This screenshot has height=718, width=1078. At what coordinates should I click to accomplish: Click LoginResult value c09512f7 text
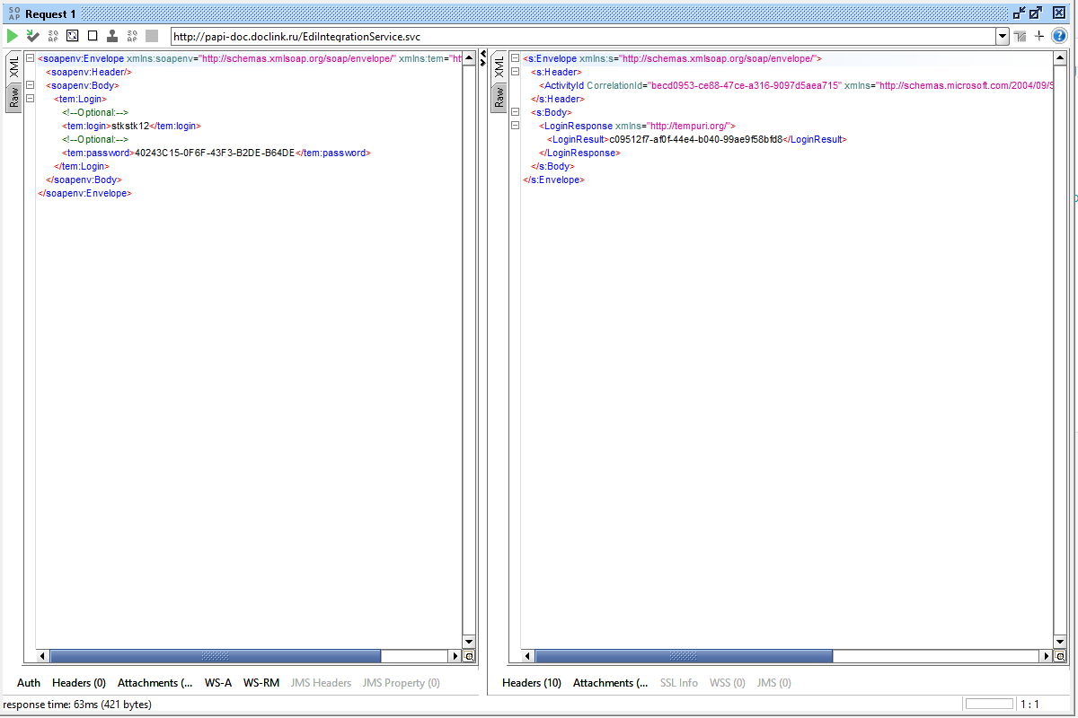[x=696, y=139]
